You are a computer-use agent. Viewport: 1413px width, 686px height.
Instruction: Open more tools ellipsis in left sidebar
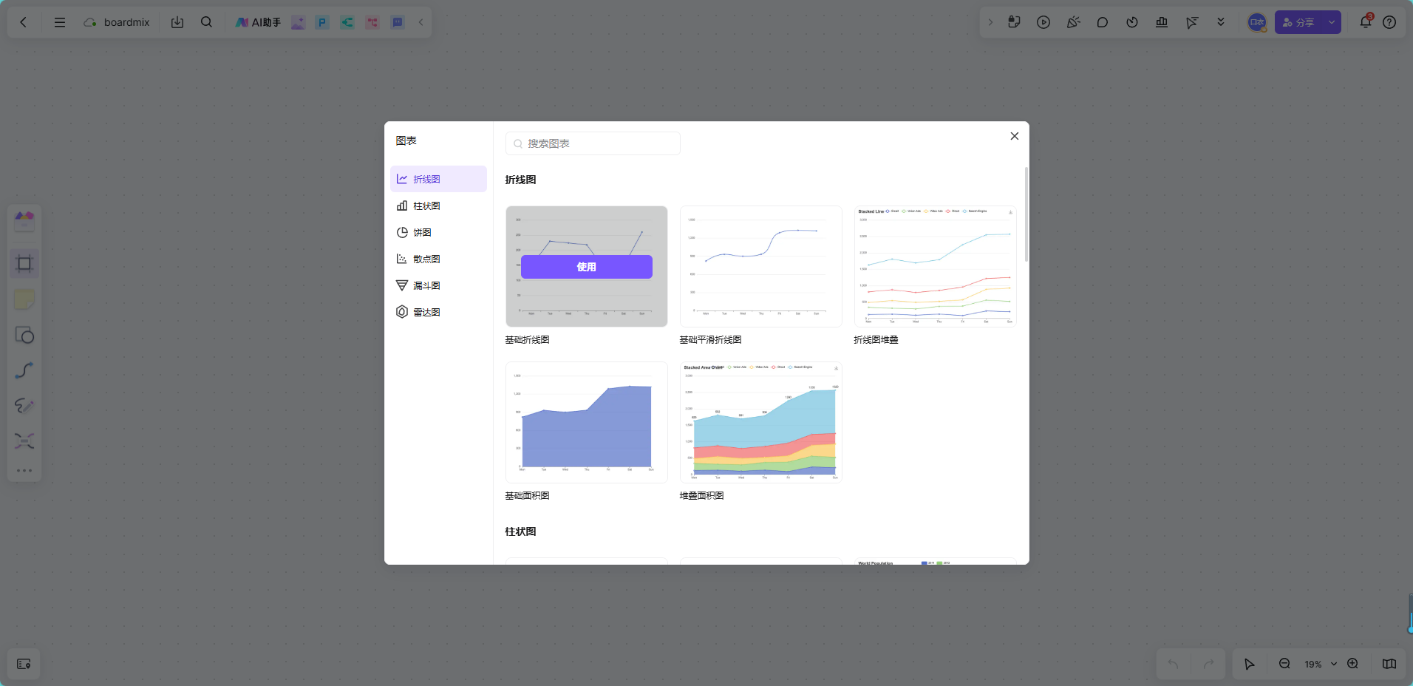tap(24, 470)
